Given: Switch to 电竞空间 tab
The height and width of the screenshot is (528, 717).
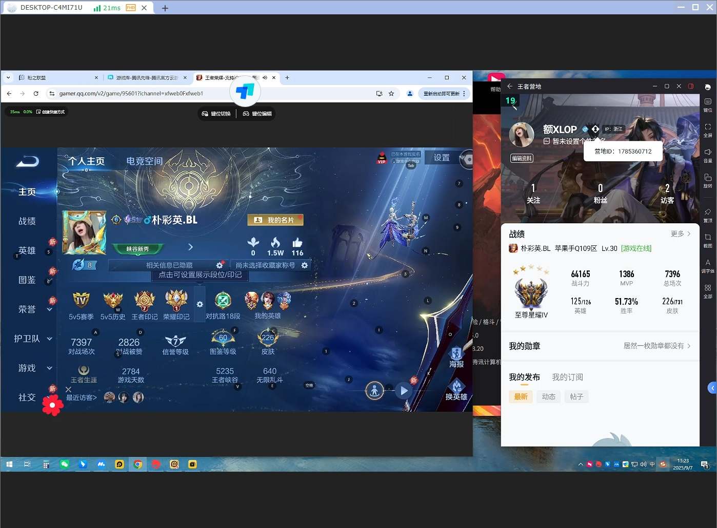Looking at the screenshot, I should point(145,161).
